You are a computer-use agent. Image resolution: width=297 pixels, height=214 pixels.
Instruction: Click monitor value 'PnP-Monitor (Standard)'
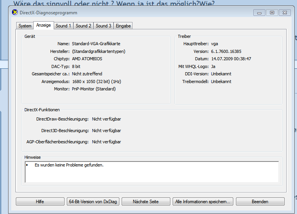pyautogui.click(x=94, y=89)
